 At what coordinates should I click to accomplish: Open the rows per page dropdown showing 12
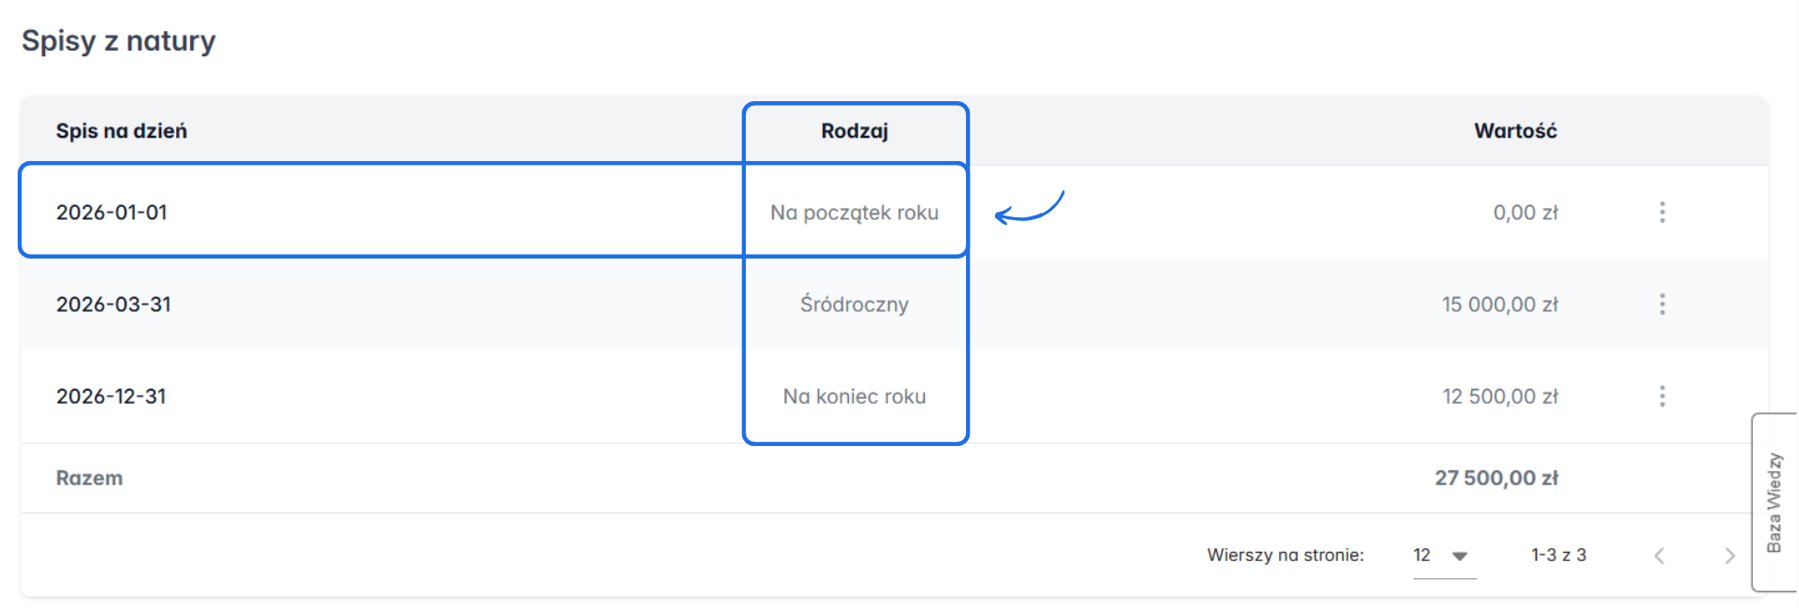[x=1440, y=555]
